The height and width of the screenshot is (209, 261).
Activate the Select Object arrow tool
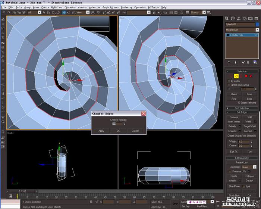pos(44,12)
